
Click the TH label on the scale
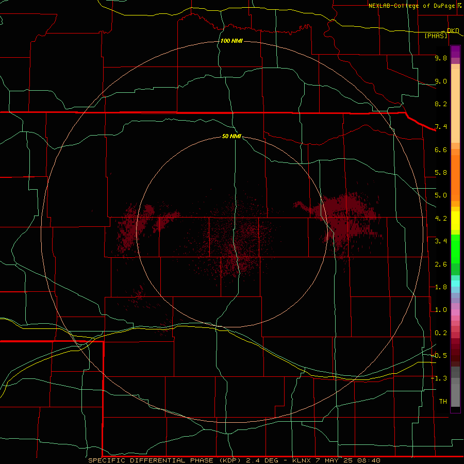pos(443,402)
